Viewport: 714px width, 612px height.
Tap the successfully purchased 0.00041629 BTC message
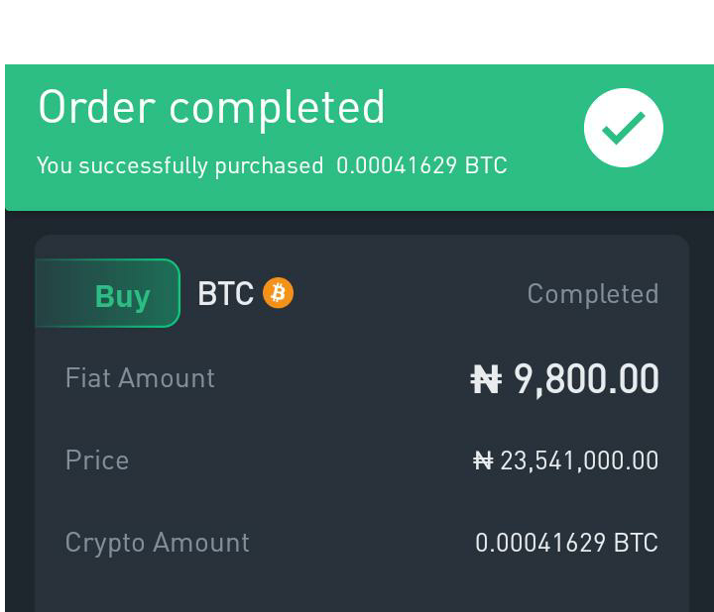coord(272,165)
